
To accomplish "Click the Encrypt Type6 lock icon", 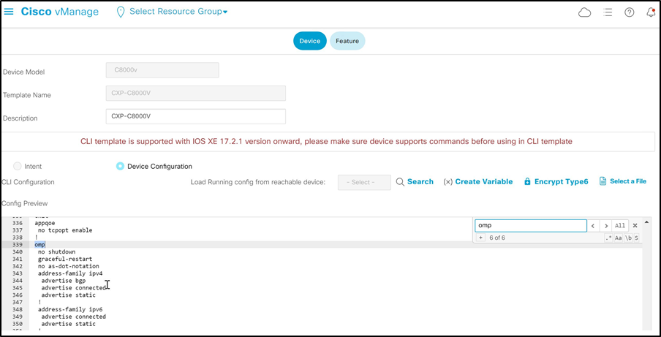I will [527, 181].
